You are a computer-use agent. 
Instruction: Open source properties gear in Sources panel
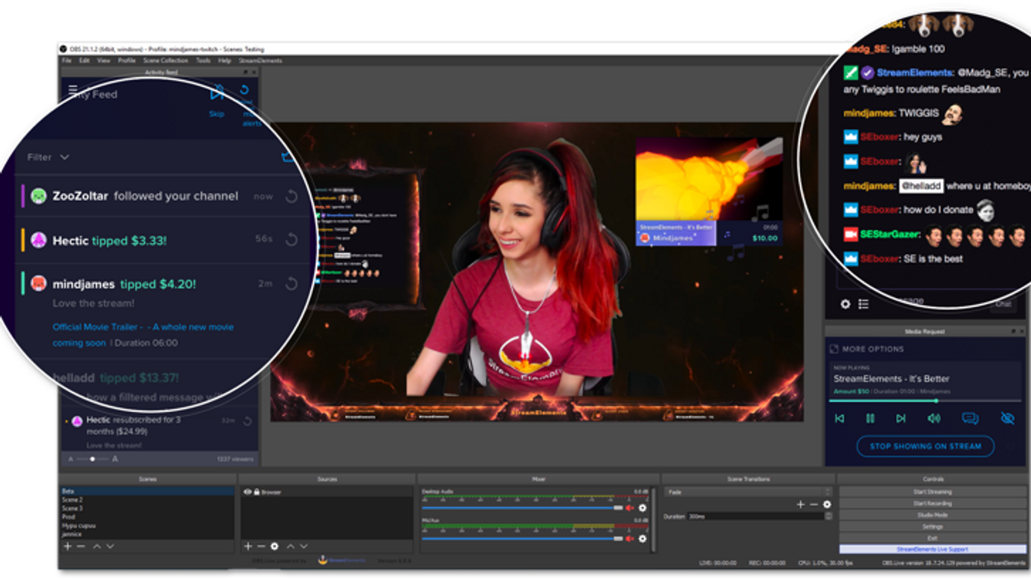tap(275, 547)
